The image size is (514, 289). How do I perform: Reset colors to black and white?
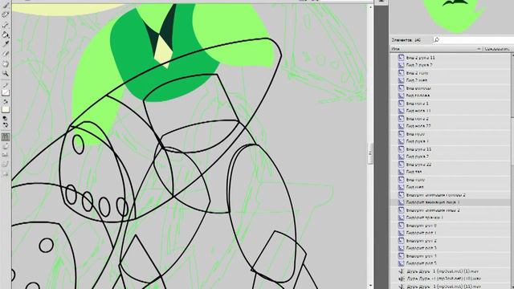tap(6, 118)
